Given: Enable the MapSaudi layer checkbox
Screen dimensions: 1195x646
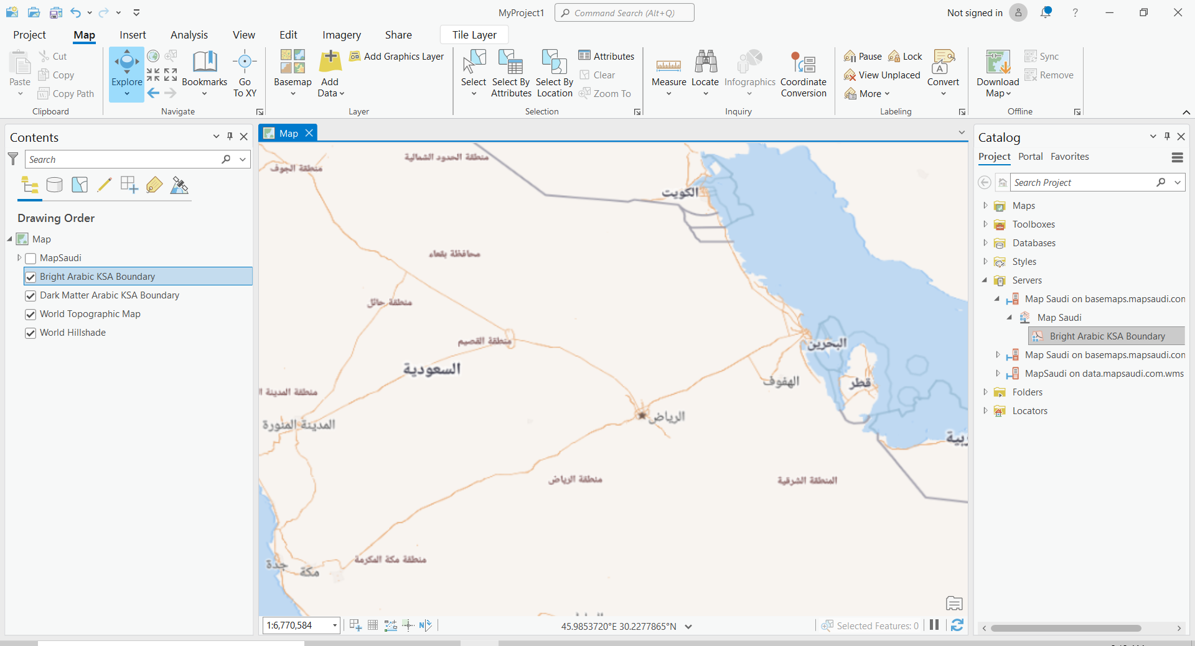Looking at the screenshot, I should click(x=30, y=258).
